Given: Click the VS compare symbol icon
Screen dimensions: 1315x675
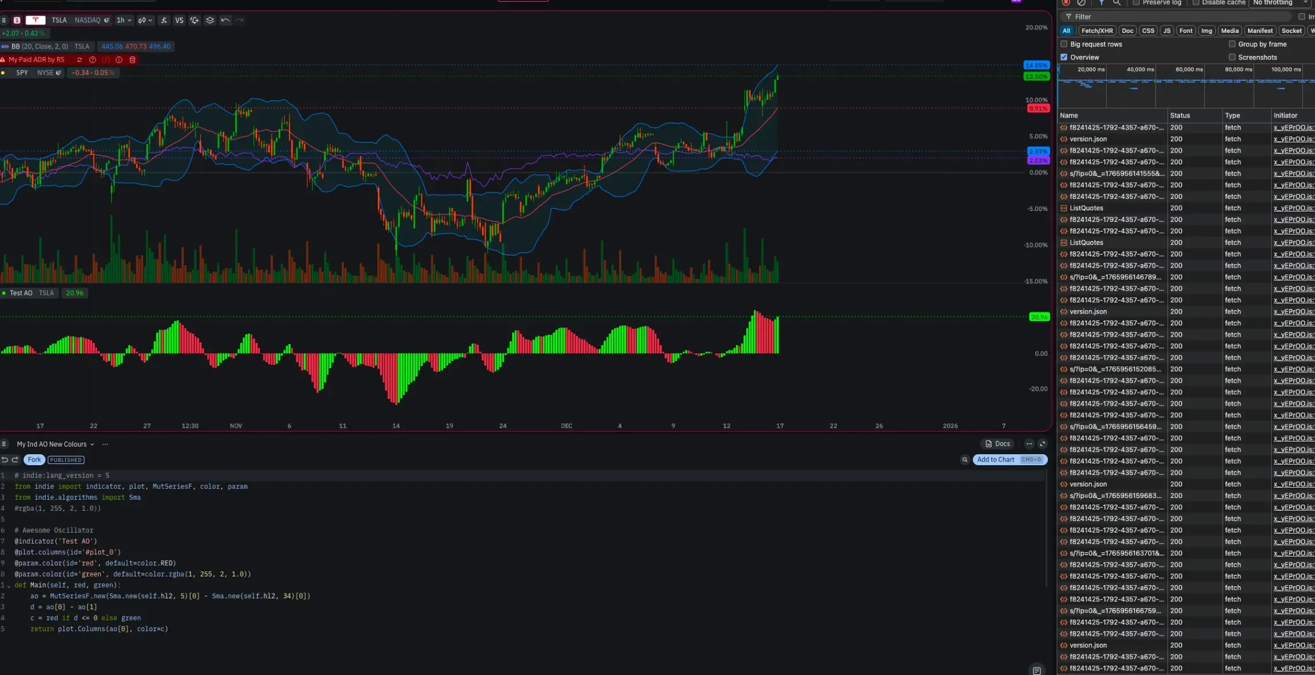Looking at the screenshot, I should tap(179, 21).
